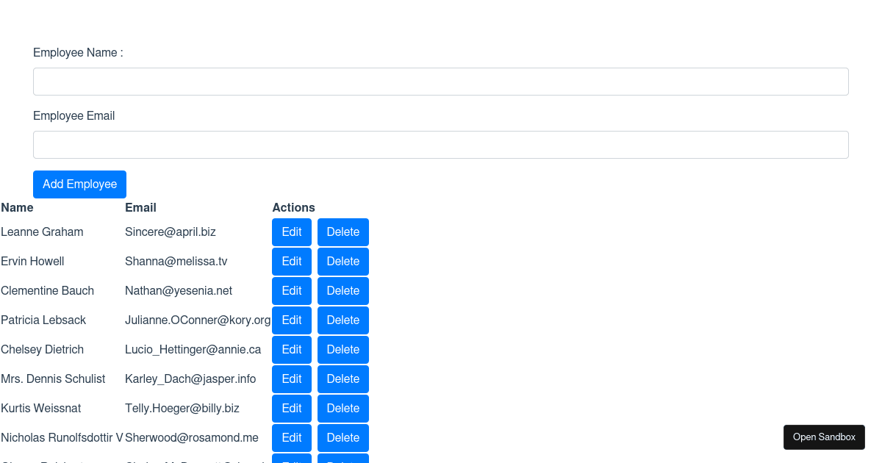The image size is (882, 463).
Task: Click Edit for Mrs. Dennis Schulist
Action: click(x=292, y=378)
